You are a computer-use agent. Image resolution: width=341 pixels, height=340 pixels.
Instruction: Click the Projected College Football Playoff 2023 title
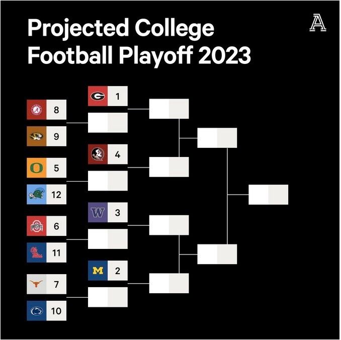pos(139,41)
